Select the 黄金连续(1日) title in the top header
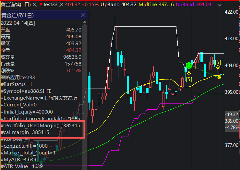This screenshot has height=170, width=240. (x=16, y=5)
